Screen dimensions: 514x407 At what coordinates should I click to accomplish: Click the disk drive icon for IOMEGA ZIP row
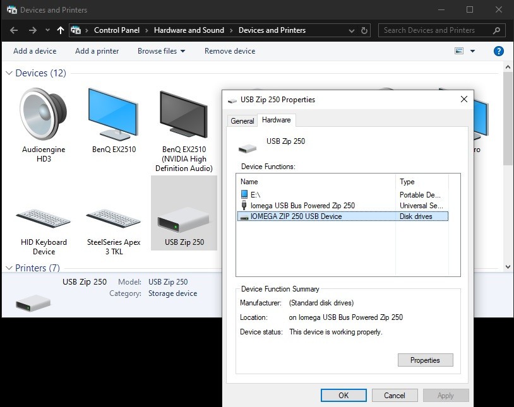click(x=244, y=217)
